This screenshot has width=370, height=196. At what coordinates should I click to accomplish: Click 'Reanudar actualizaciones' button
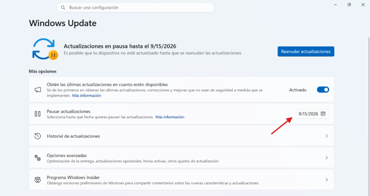(x=306, y=52)
